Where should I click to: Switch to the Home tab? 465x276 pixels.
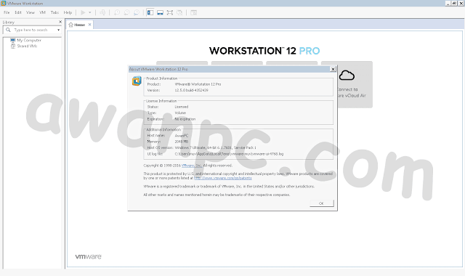(x=79, y=25)
